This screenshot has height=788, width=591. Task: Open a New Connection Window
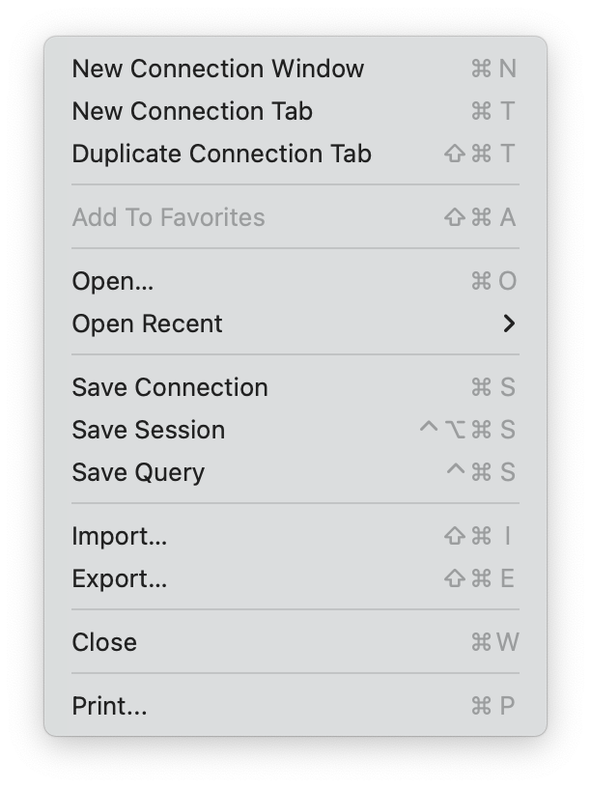tap(217, 69)
